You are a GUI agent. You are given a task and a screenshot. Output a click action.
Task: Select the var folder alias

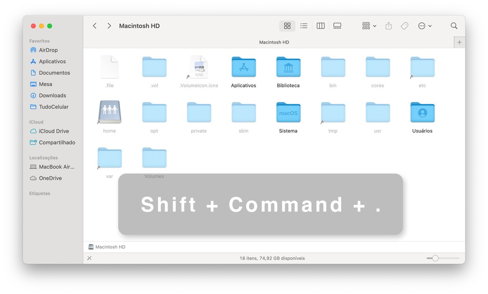109,158
